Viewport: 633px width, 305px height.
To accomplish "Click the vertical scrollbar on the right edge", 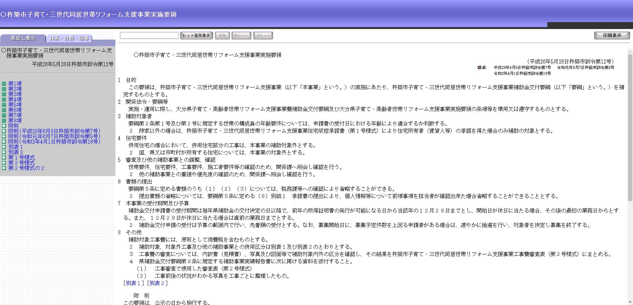I will pos(630,165).
